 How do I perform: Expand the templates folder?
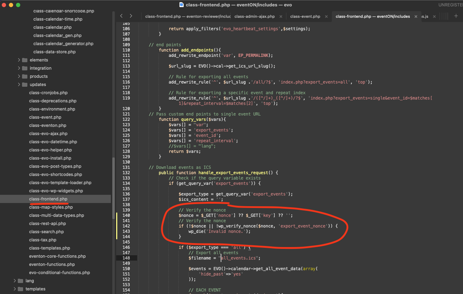15,289
